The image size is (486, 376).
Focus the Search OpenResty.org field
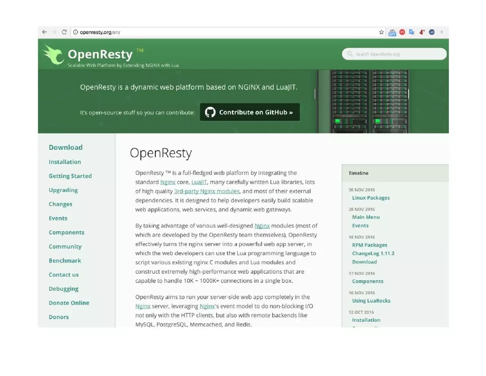(x=394, y=54)
